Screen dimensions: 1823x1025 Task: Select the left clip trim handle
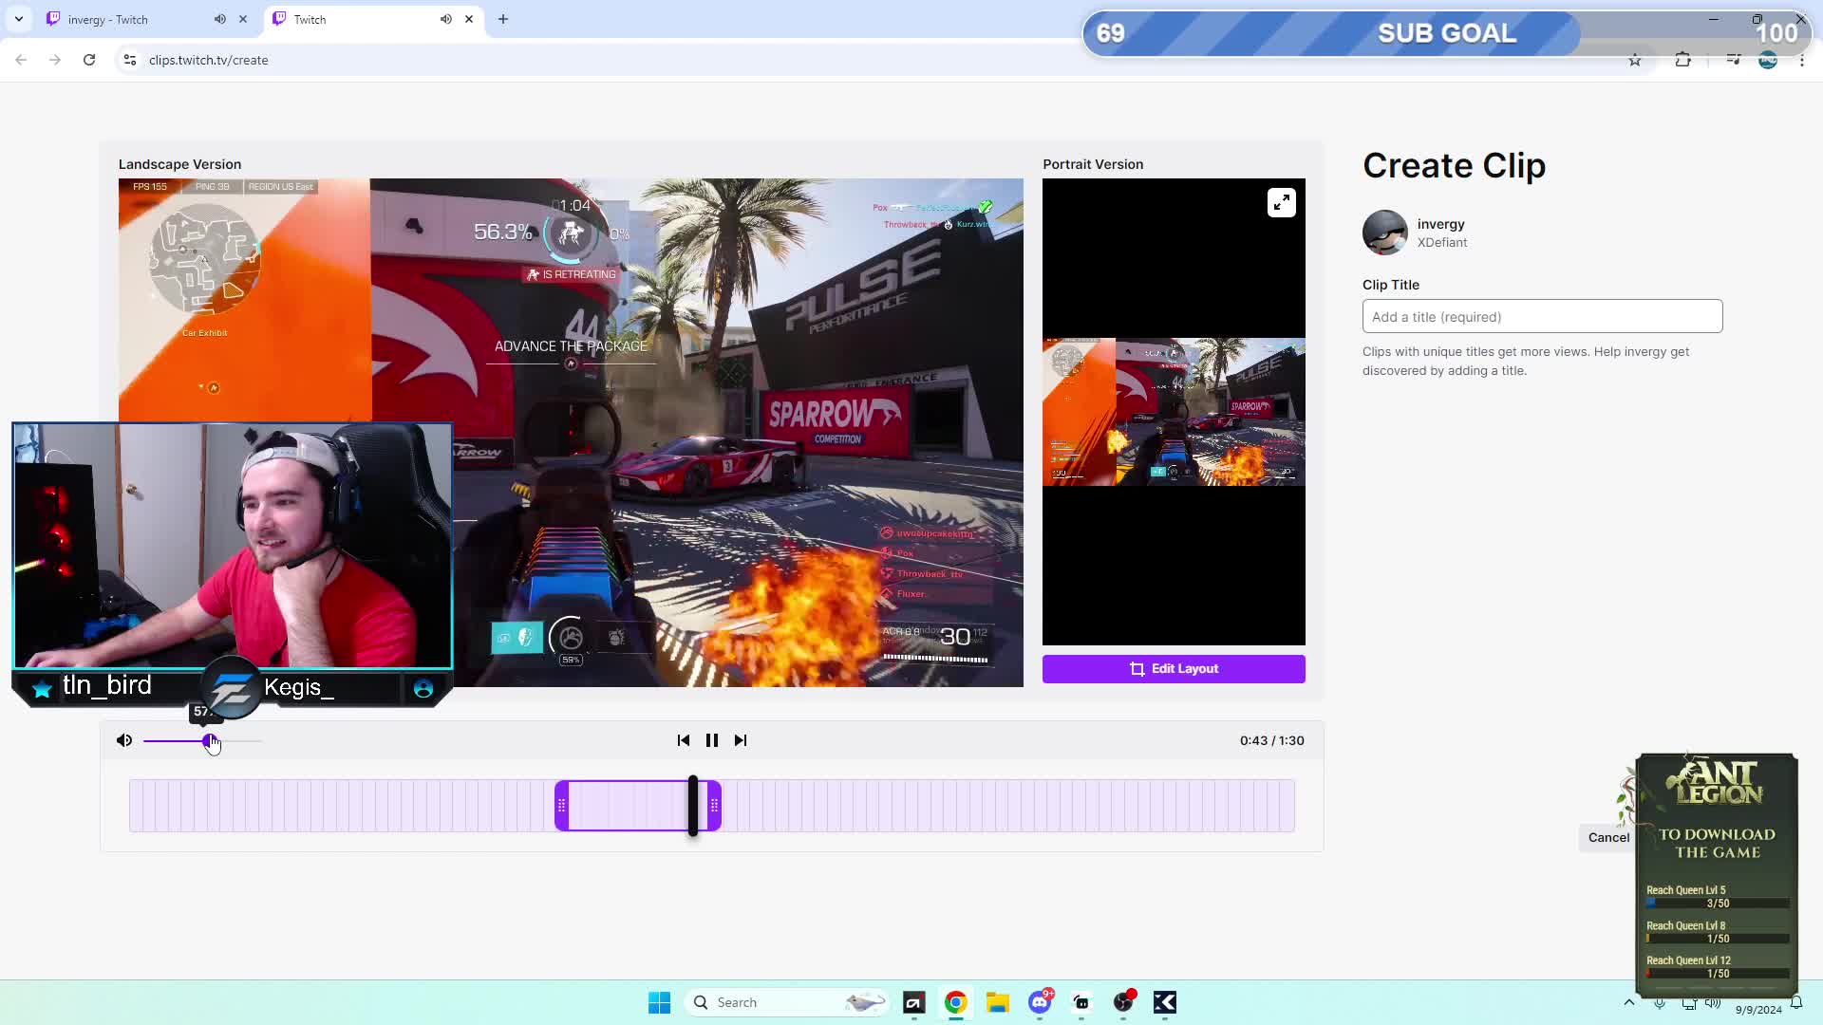coord(562,806)
